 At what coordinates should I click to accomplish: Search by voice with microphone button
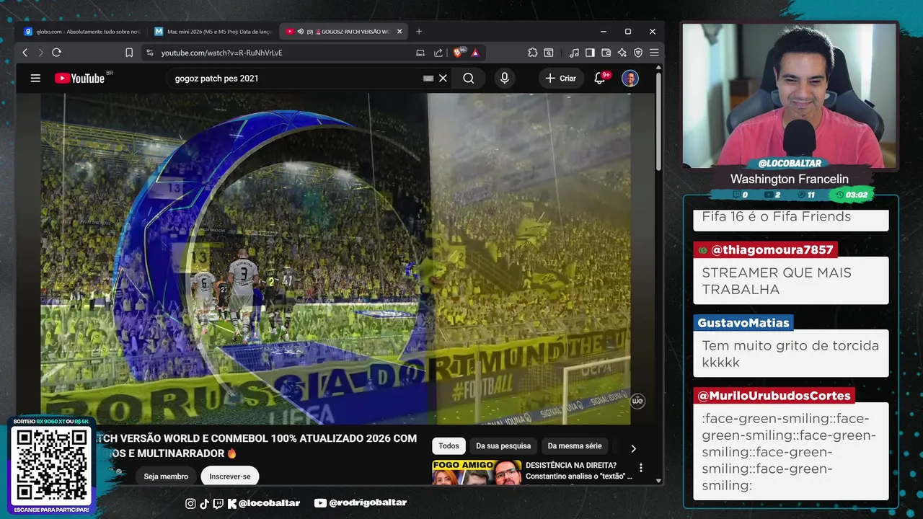[505, 78]
